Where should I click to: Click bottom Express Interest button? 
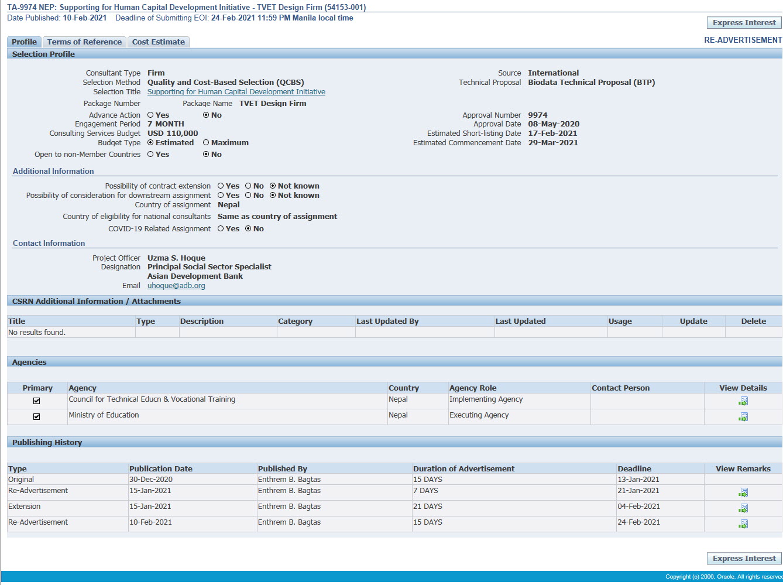(744, 559)
